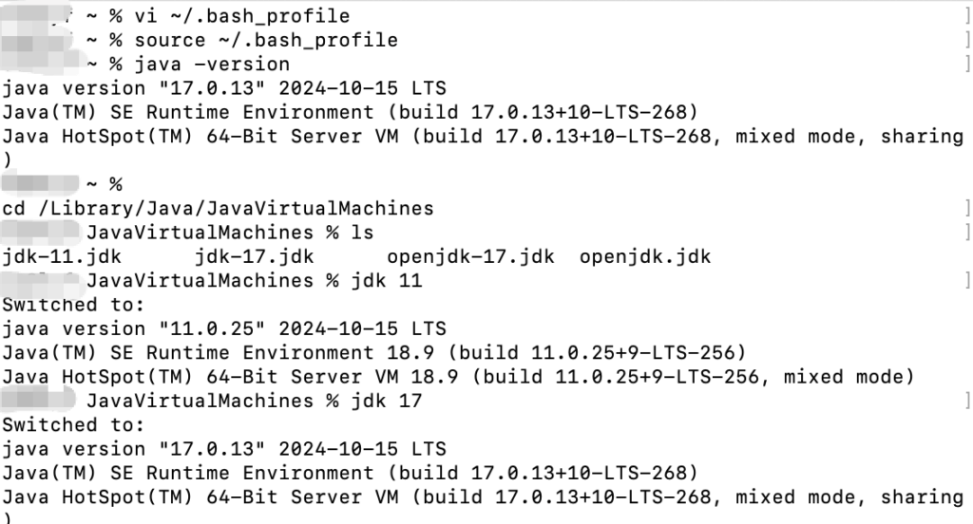The image size is (973, 524).
Task: Click the 'Runtime Environment 18.9' output line
Action: coord(374,353)
